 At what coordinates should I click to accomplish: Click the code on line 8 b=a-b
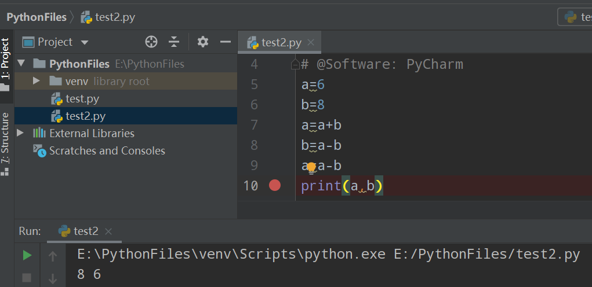321,145
